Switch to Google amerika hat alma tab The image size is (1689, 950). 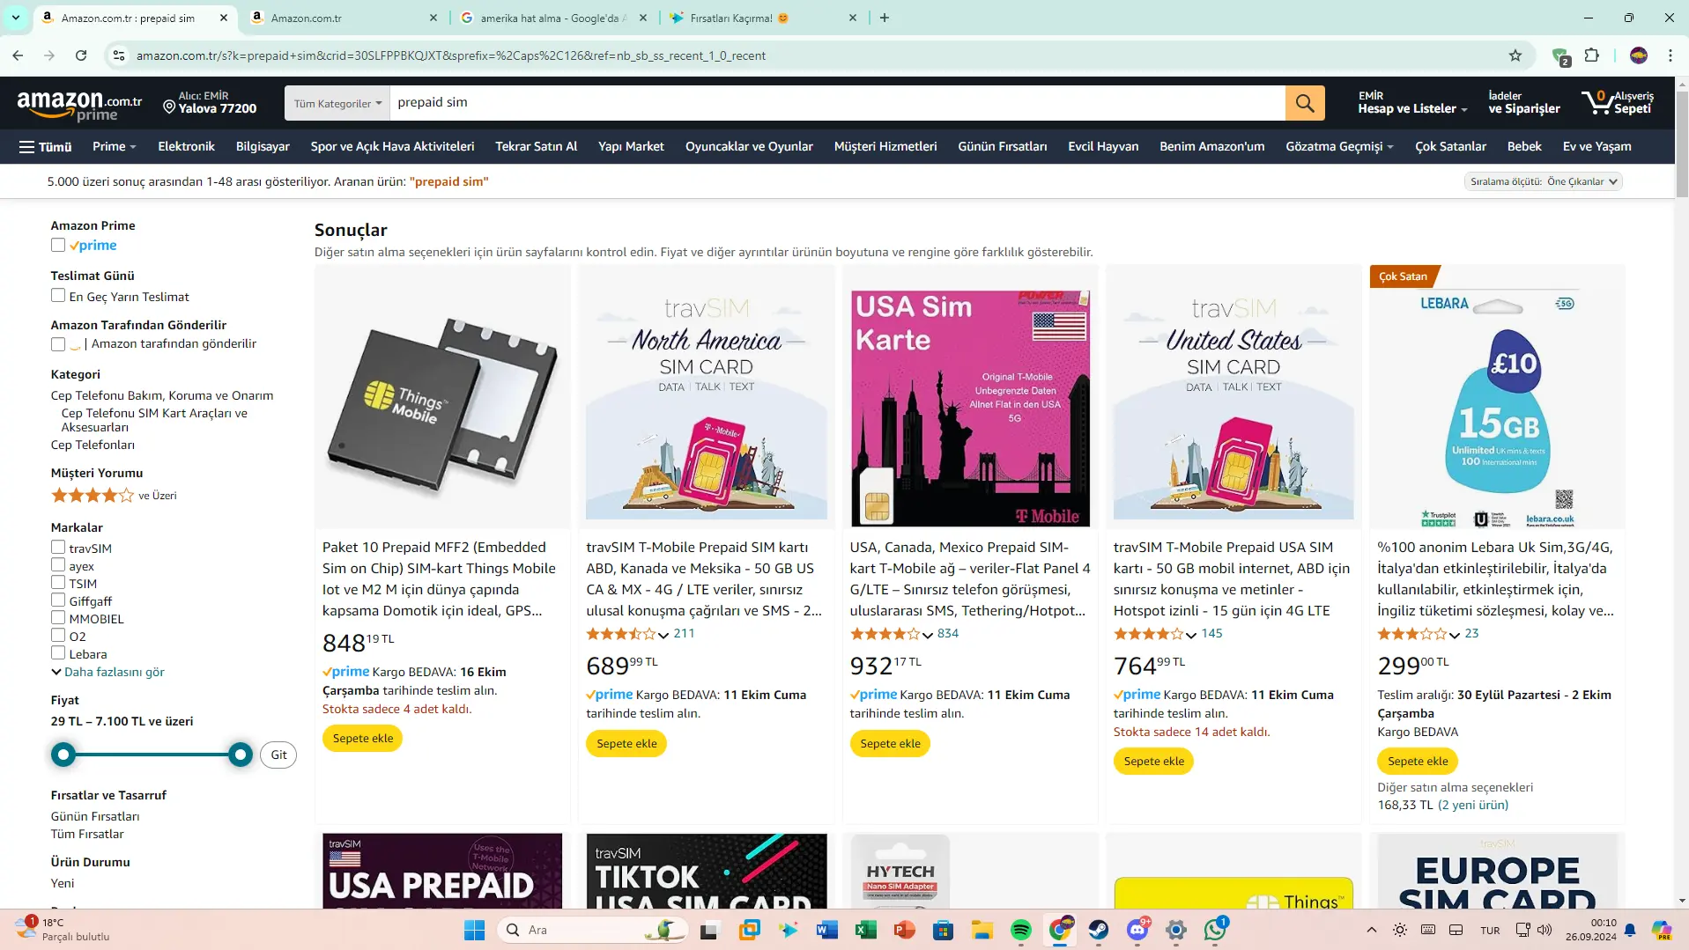pos(553,18)
